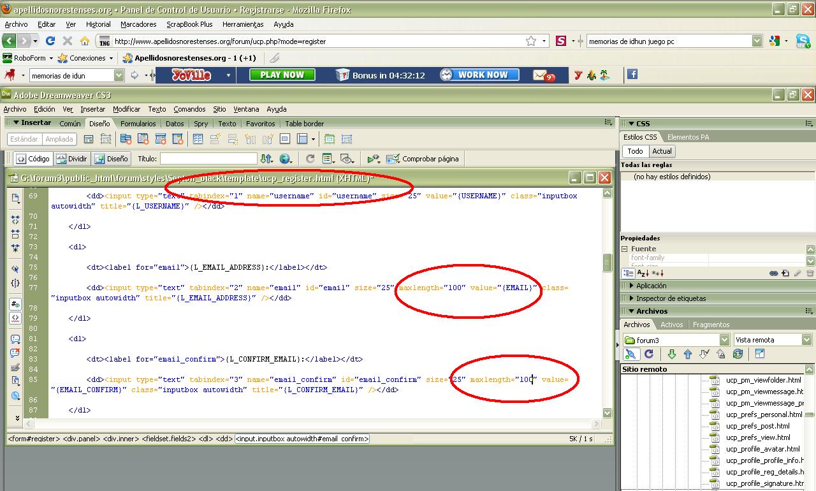Select Actual mode in CSS panel
This screenshot has height=491, width=816.
[662, 151]
